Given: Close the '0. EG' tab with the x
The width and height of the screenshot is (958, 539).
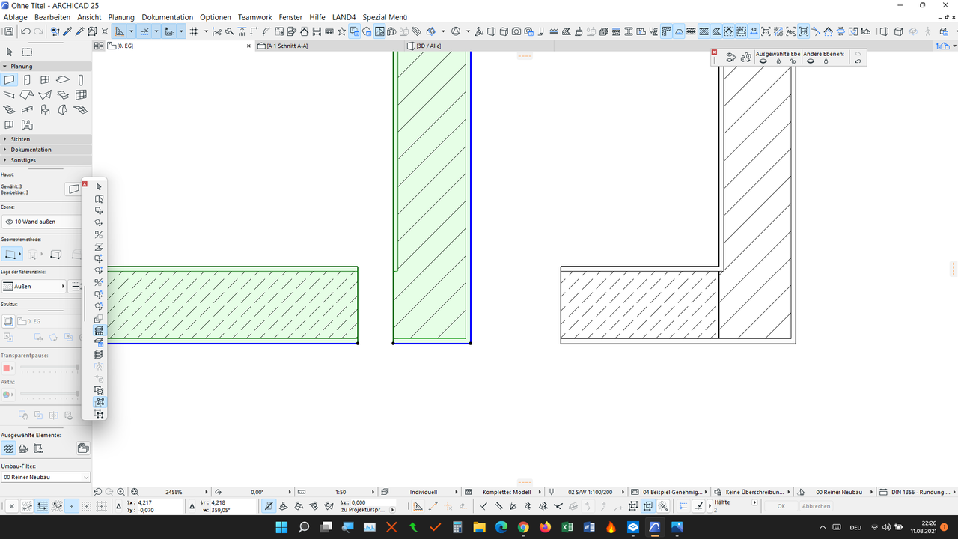Looking at the screenshot, I should coord(249,46).
